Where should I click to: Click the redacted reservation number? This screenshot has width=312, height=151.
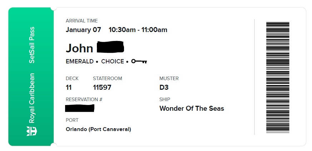coord(80,108)
